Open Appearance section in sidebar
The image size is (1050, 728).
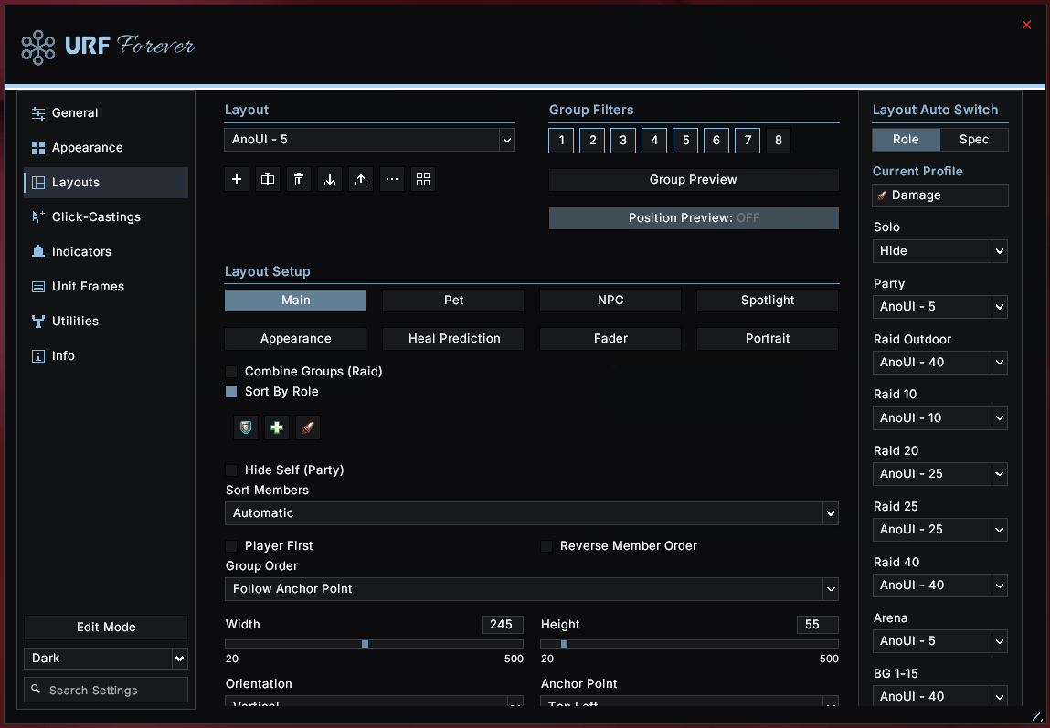pyautogui.click(x=106, y=148)
